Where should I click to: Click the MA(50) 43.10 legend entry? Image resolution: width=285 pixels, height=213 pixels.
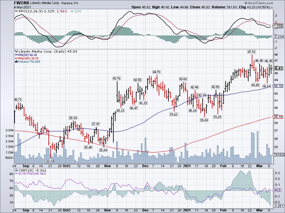pyautogui.click(x=27, y=55)
